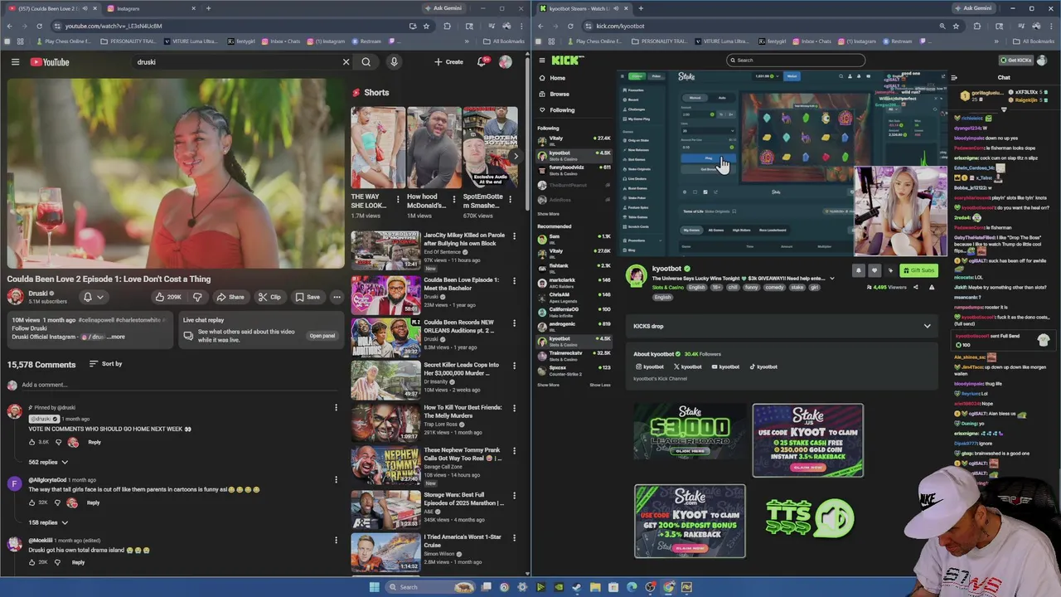The image size is (1061, 597).
Task: Click the Get KICKs button
Action: [1015, 60]
